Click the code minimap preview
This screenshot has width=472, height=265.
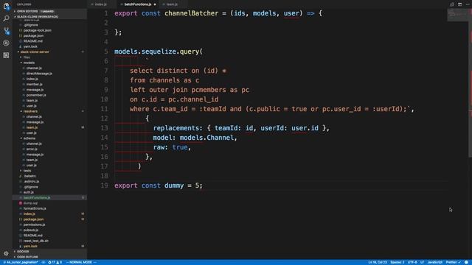pos(457,15)
